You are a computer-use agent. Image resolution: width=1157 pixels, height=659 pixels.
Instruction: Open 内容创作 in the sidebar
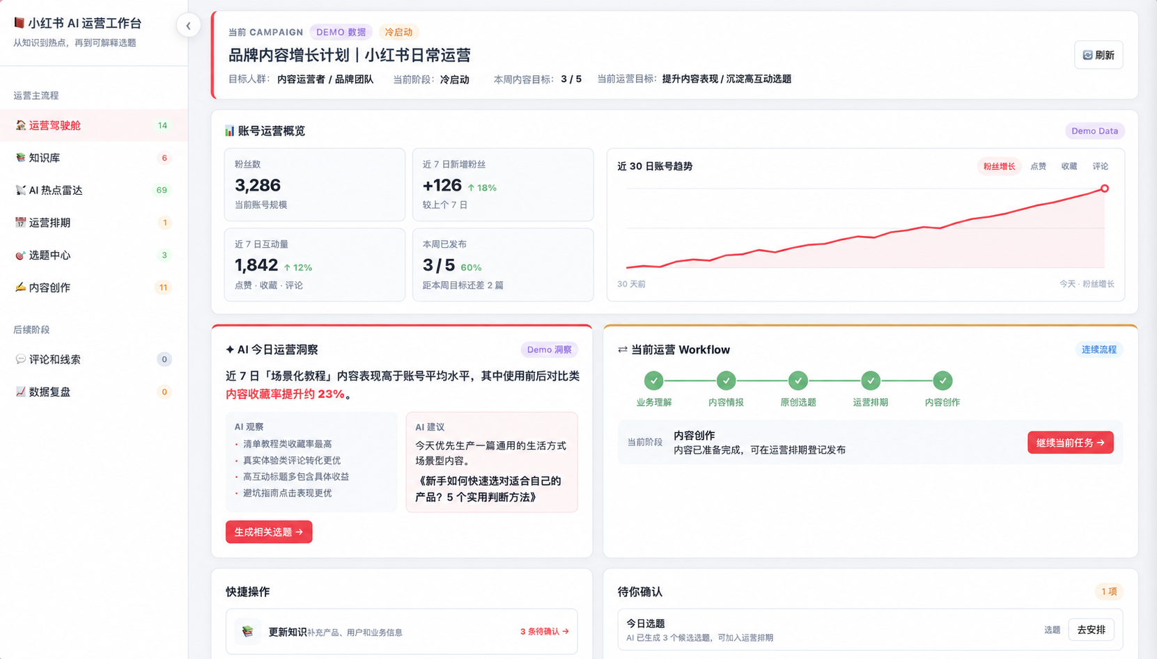(x=94, y=287)
